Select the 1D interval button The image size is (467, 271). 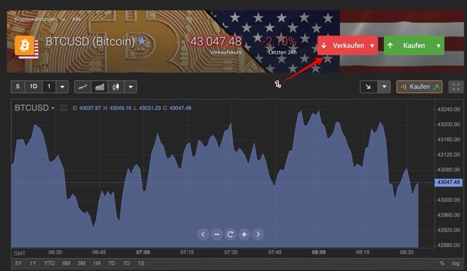click(x=34, y=87)
